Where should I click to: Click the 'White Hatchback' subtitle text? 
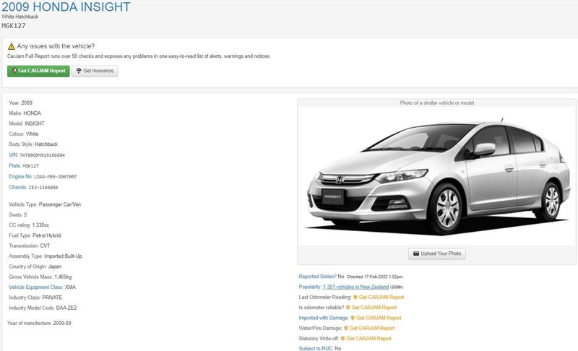click(20, 17)
